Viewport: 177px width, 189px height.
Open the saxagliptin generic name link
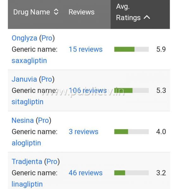pos(29,60)
